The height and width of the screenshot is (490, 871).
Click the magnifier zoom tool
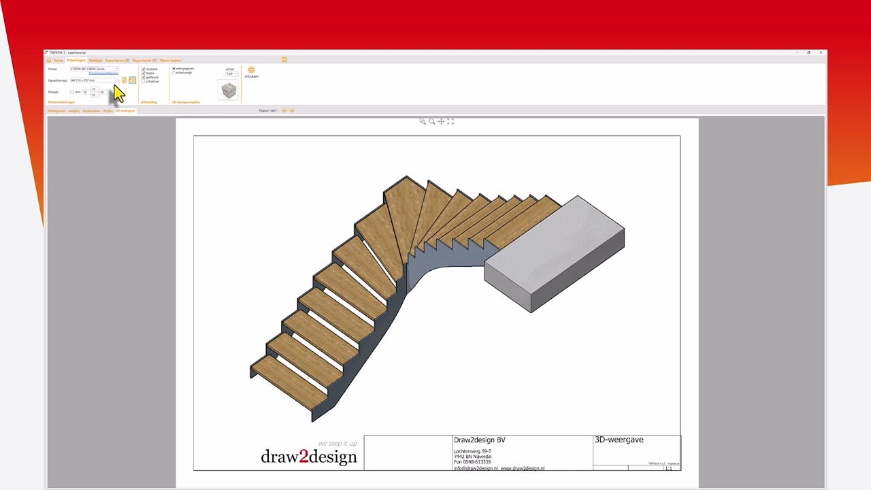[432, 122]
